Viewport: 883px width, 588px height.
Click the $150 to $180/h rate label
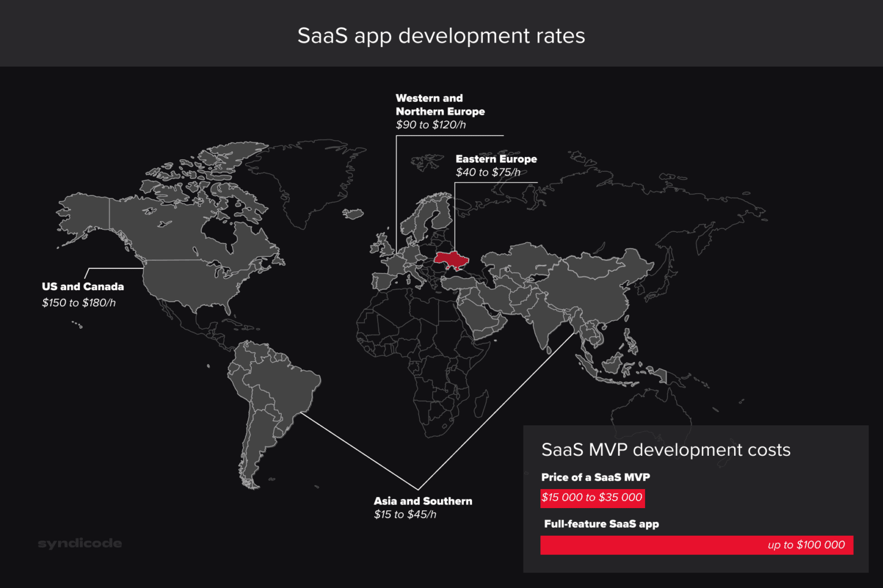79,302
